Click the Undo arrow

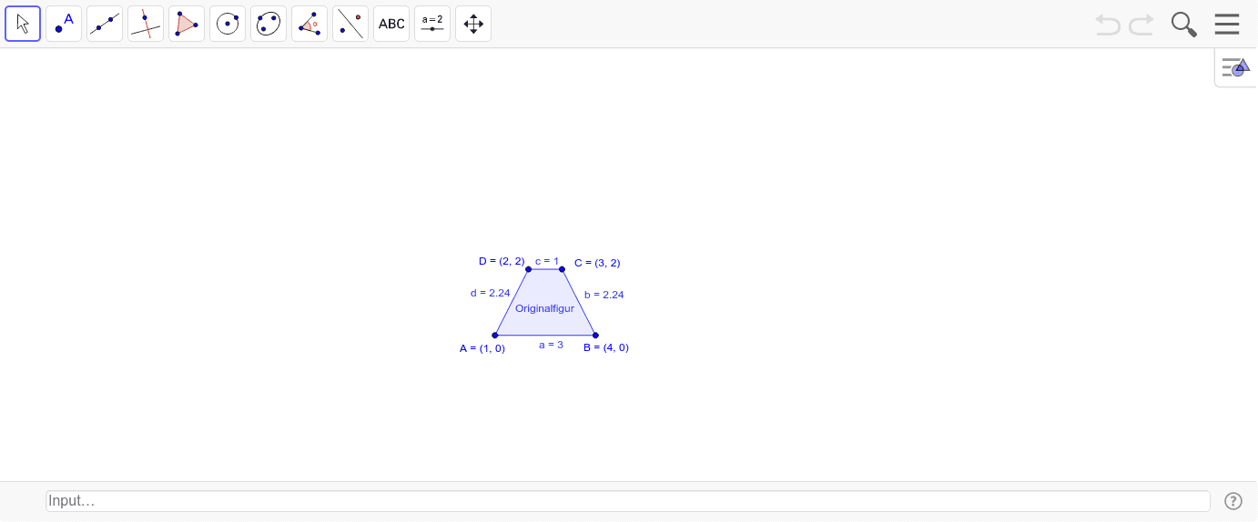(x=1108, y=25)
